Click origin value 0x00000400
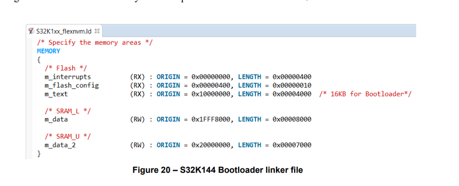This screenshot has width=459, height=186. (x=211, y=85)
